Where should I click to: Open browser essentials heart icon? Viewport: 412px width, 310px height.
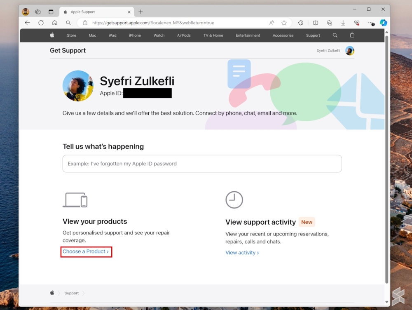coord(357,23)
